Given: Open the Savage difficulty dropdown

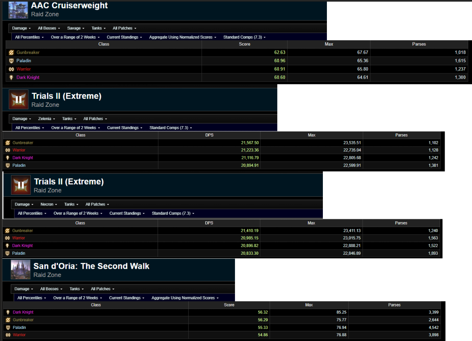Looking at the screenshot, I should click(x=75, y=28).
